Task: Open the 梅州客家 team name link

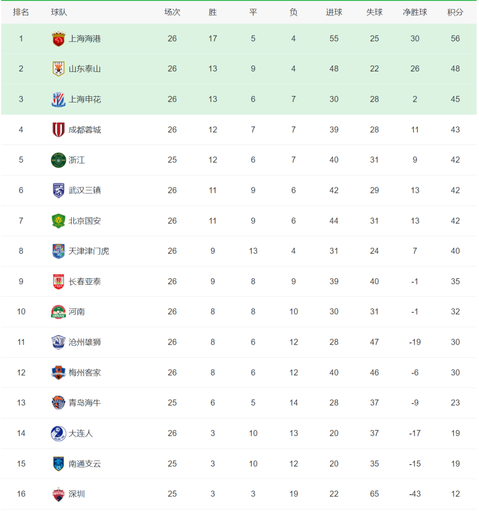Action: pos(85,373)
